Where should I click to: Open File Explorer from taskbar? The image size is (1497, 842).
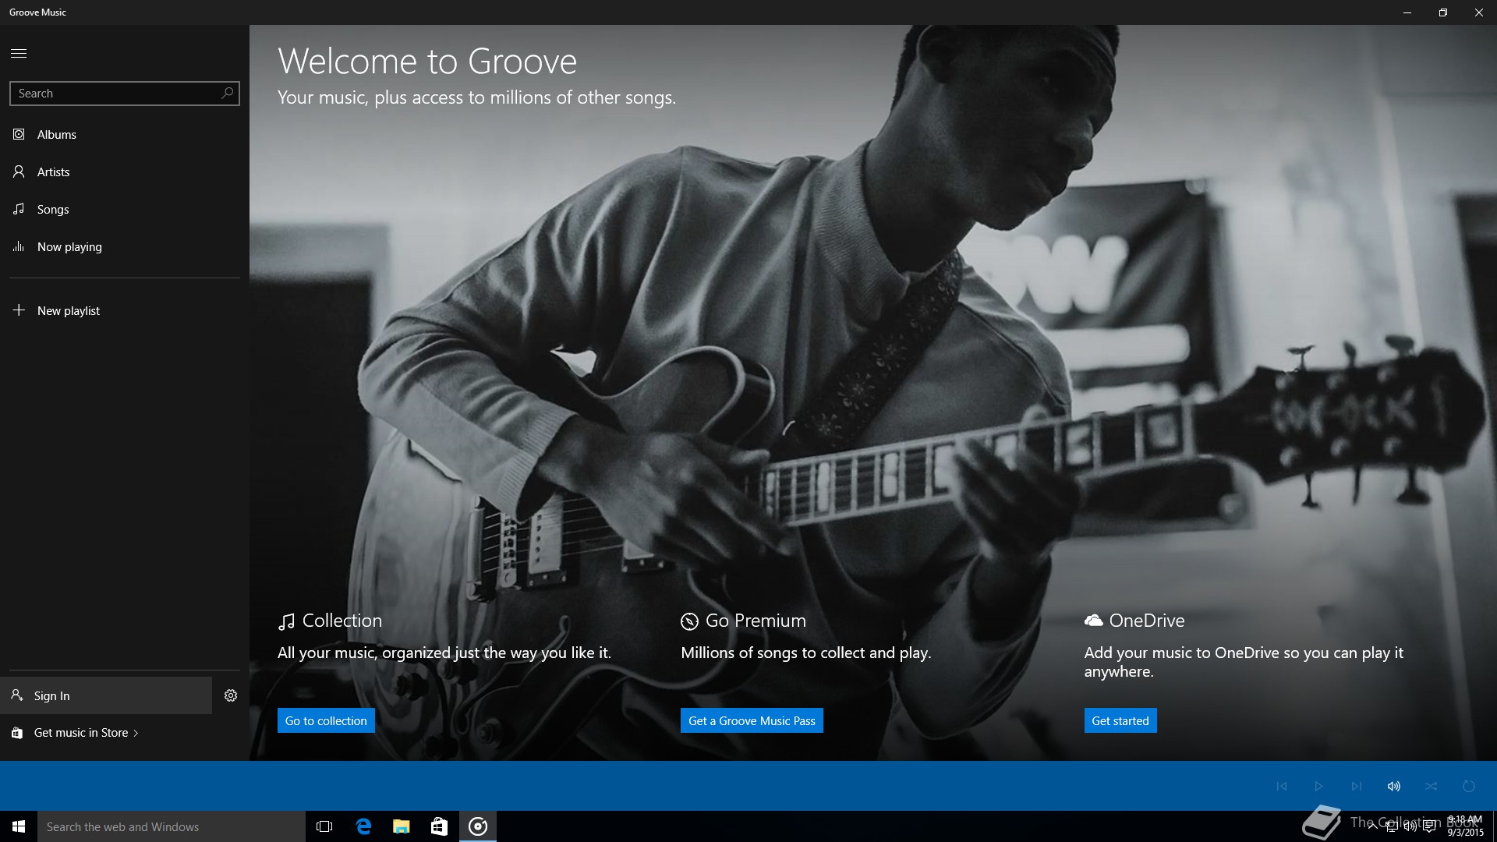pos(402,826)
